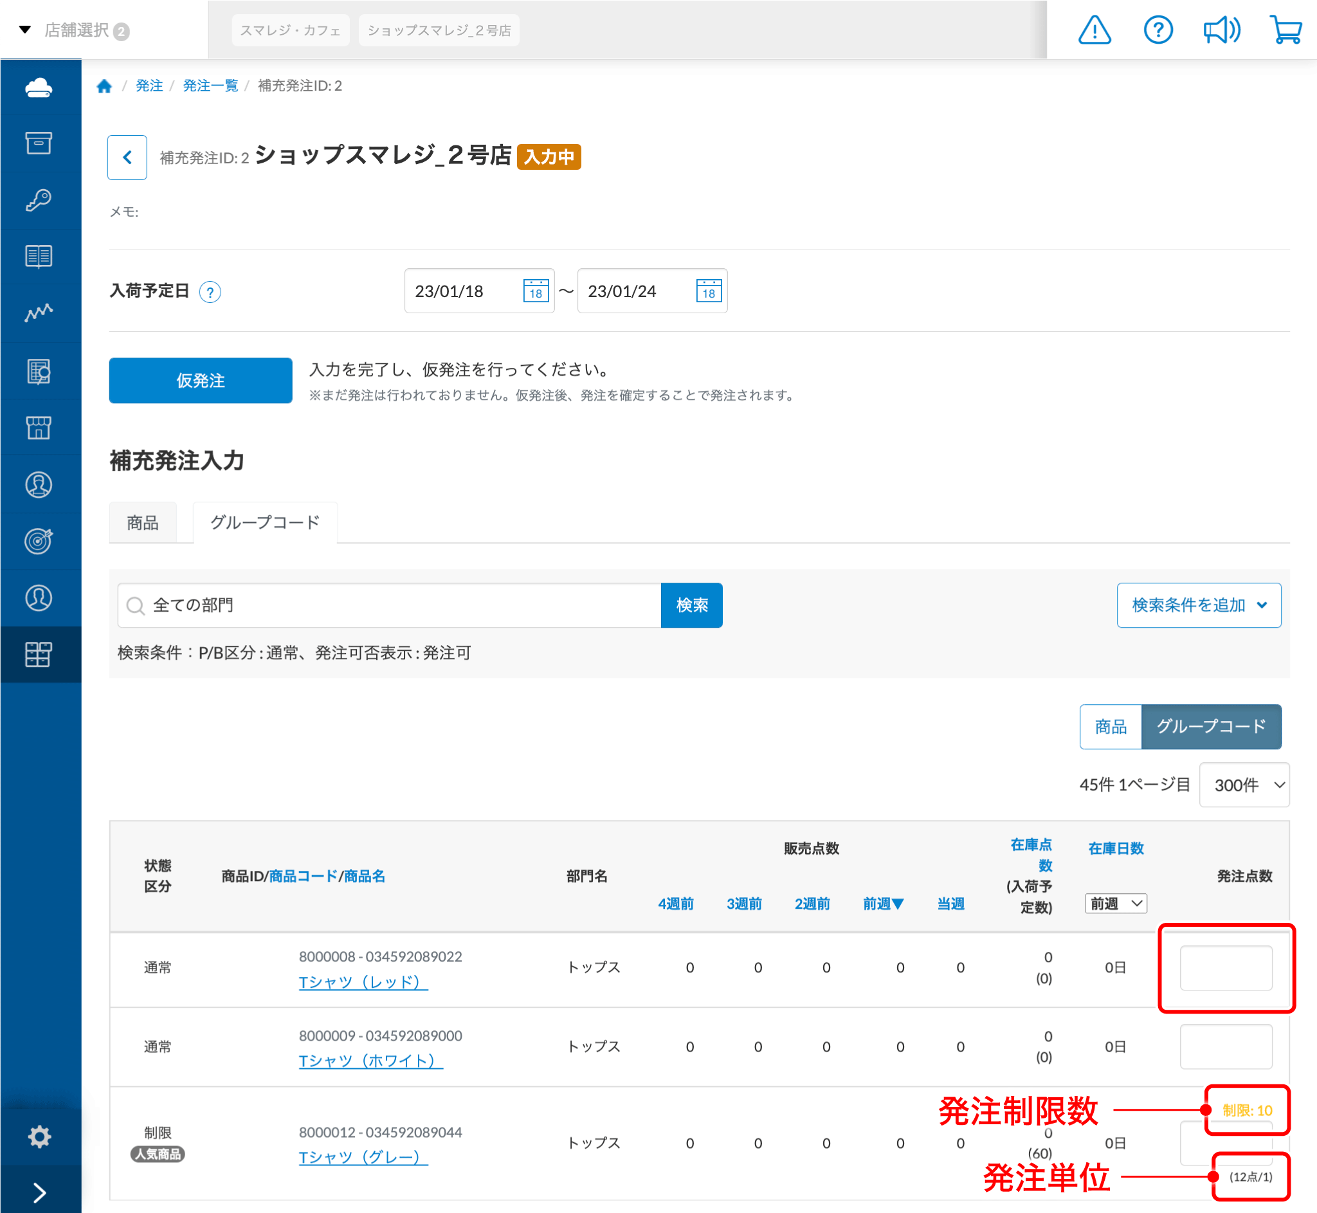Open the settings gear in sidebar
This screenshot has height=1213, width=1317.
39,1136
